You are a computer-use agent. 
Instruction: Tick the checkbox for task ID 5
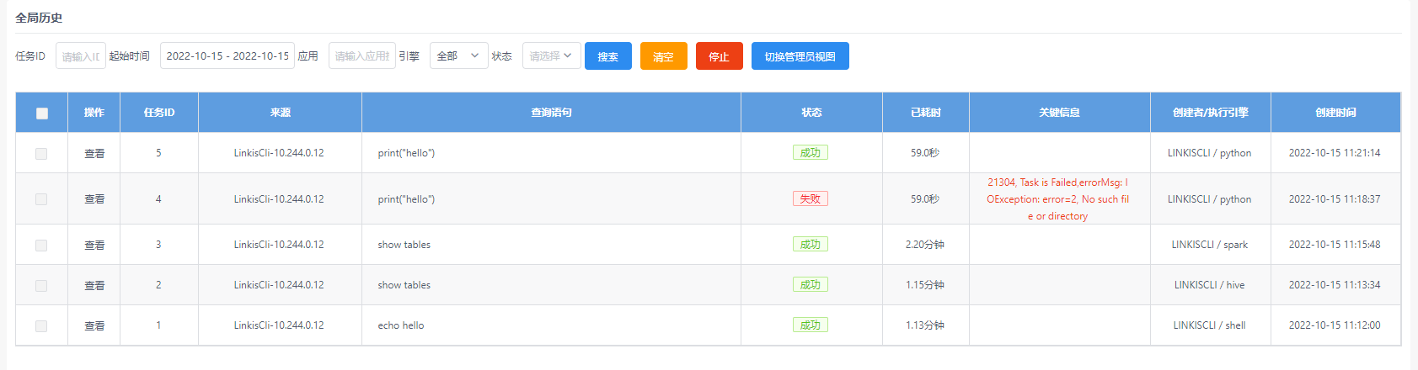click(x=41, y=154)
